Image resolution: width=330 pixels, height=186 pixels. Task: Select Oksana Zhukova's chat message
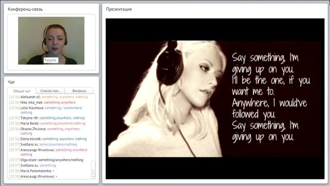tap(45, 131)
